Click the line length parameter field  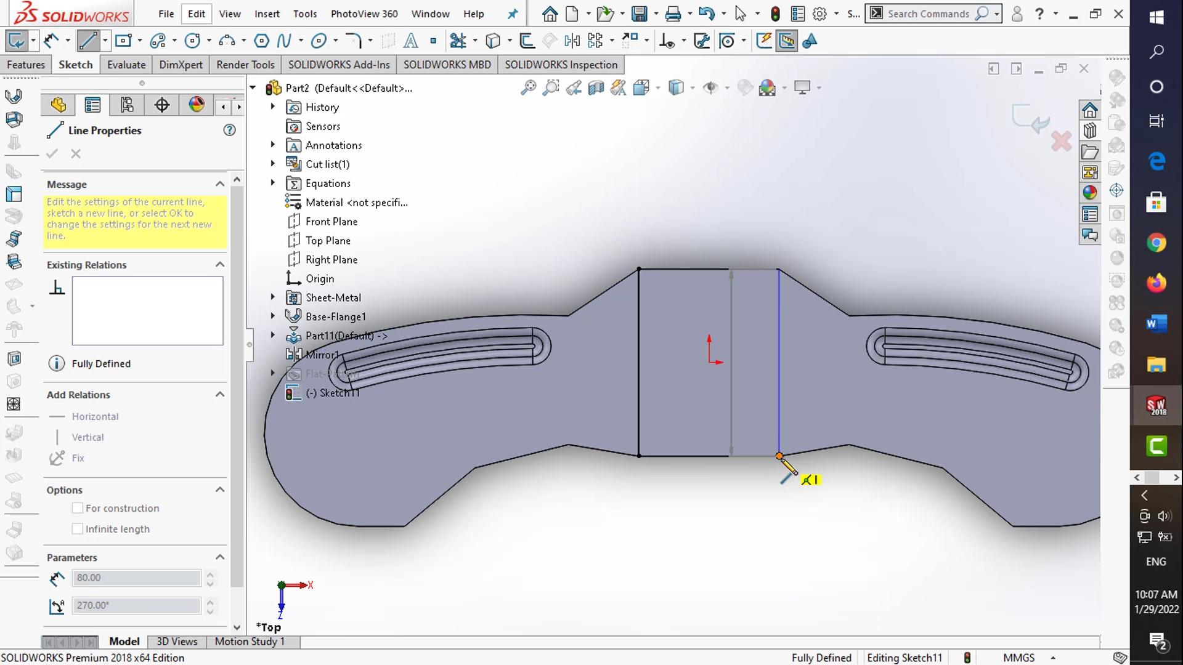tap(136, 578)
